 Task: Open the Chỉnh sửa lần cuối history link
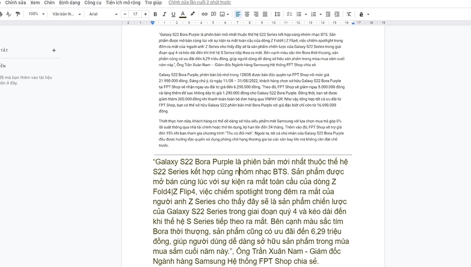tap(200, 3)
